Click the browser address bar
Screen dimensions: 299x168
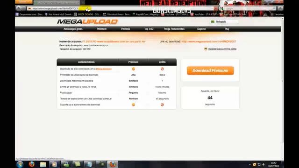tap(121, 8)
